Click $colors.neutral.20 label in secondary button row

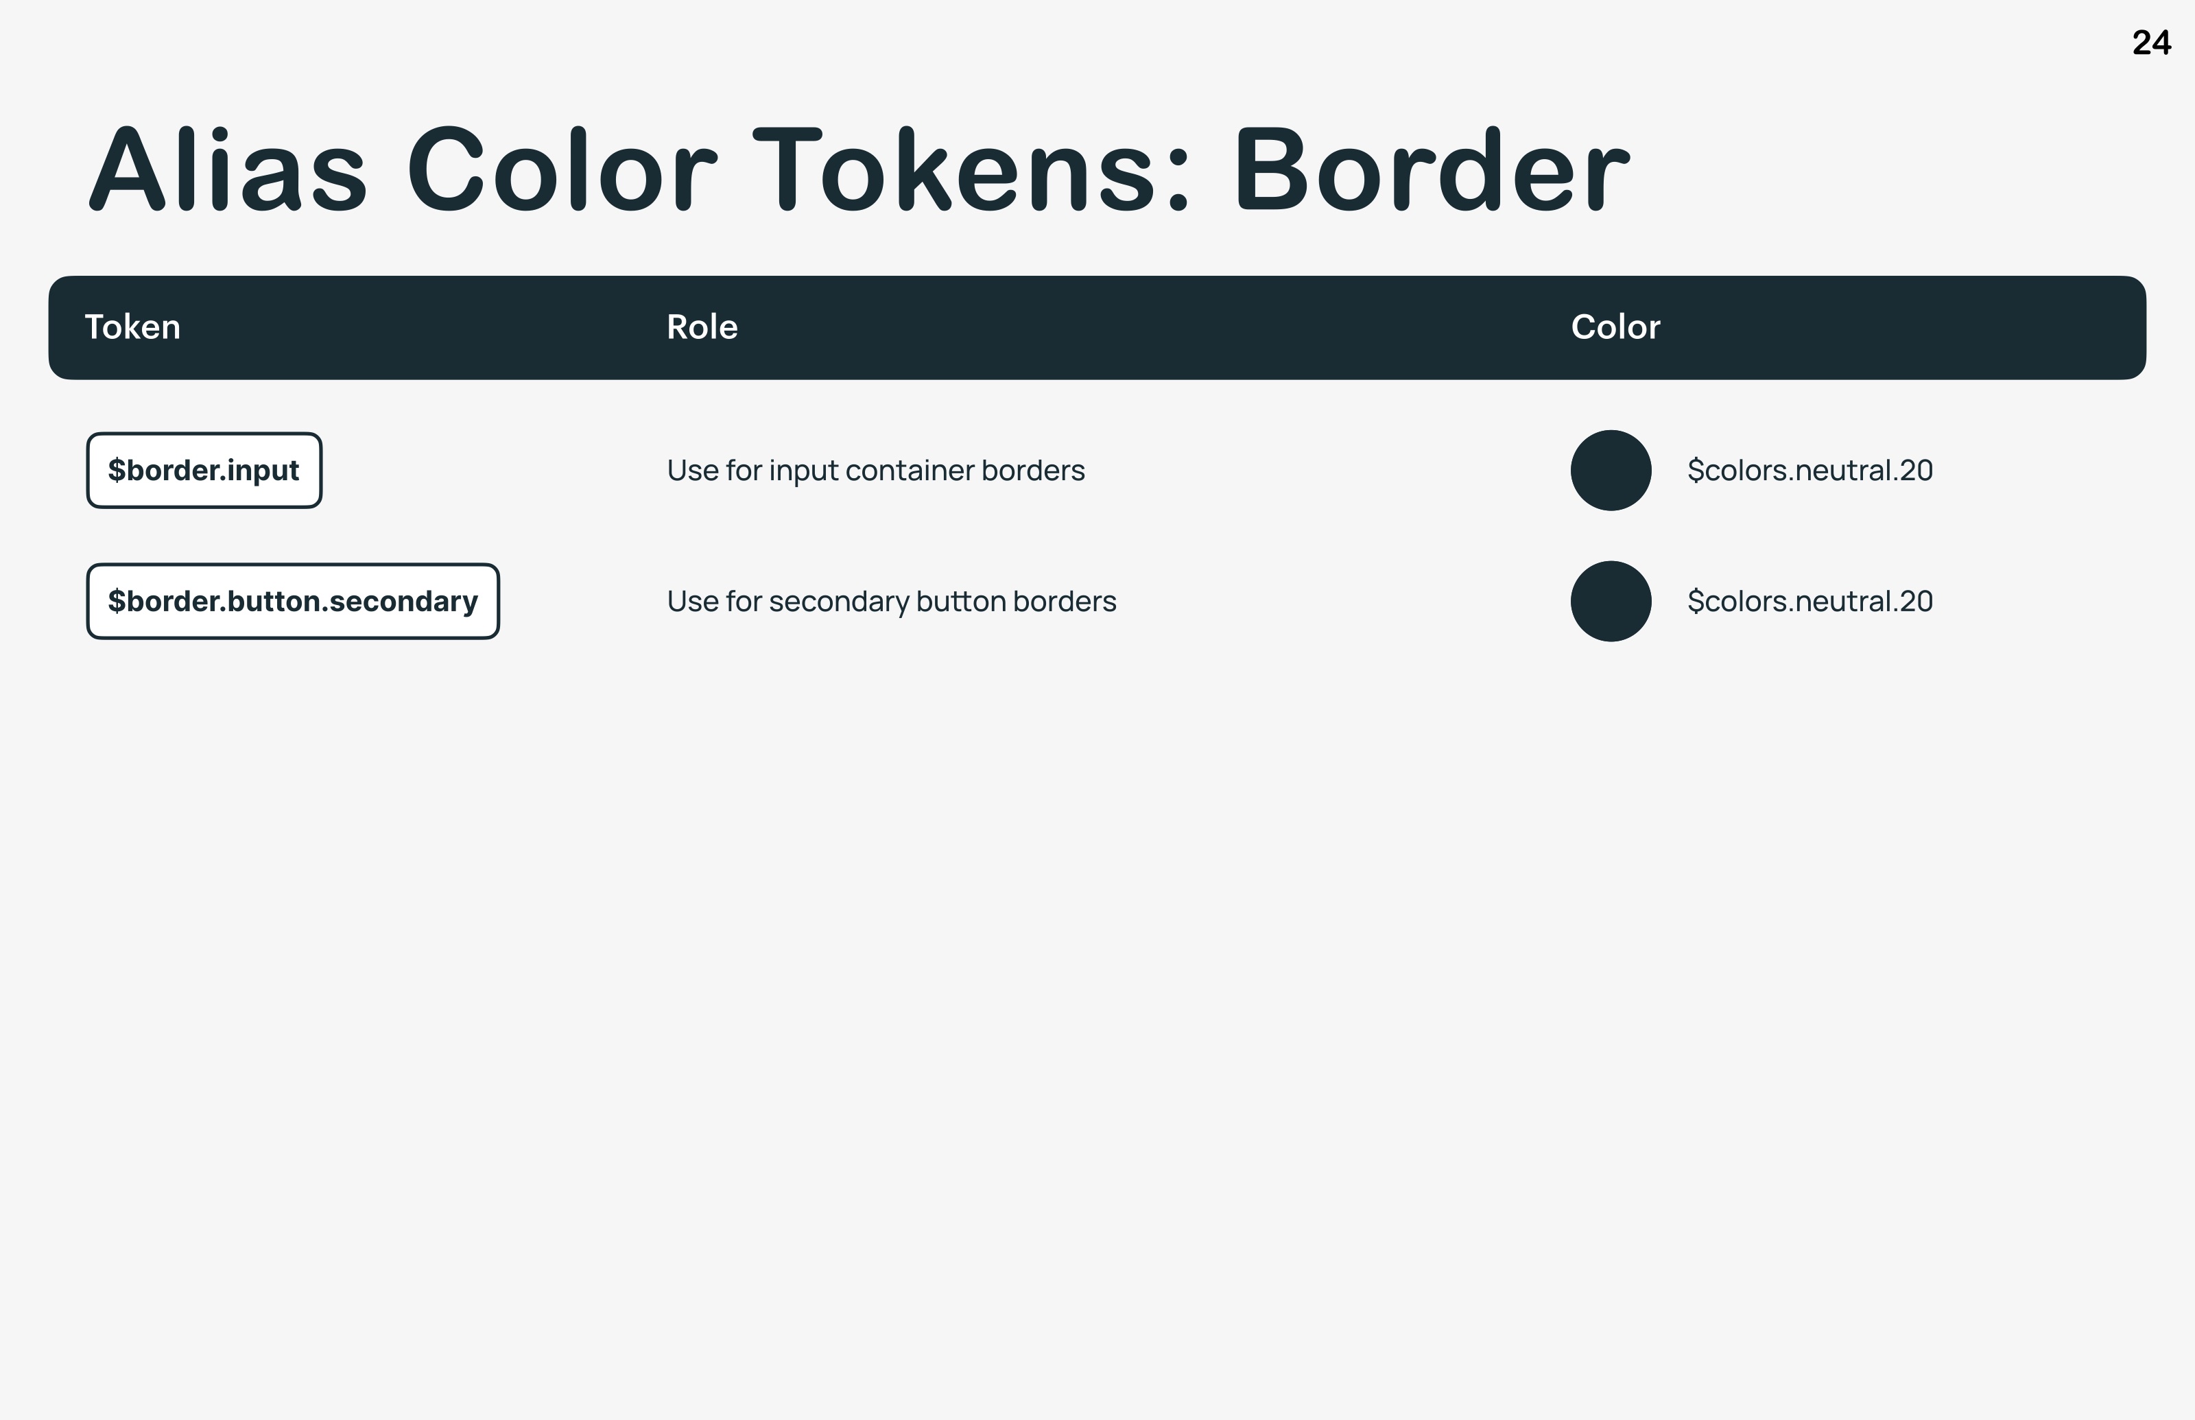[1810, 601]
